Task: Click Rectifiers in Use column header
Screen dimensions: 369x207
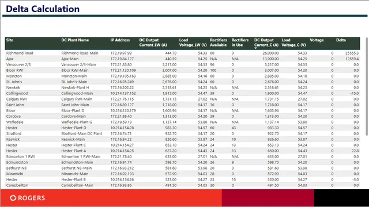Action: coord(240,43)
